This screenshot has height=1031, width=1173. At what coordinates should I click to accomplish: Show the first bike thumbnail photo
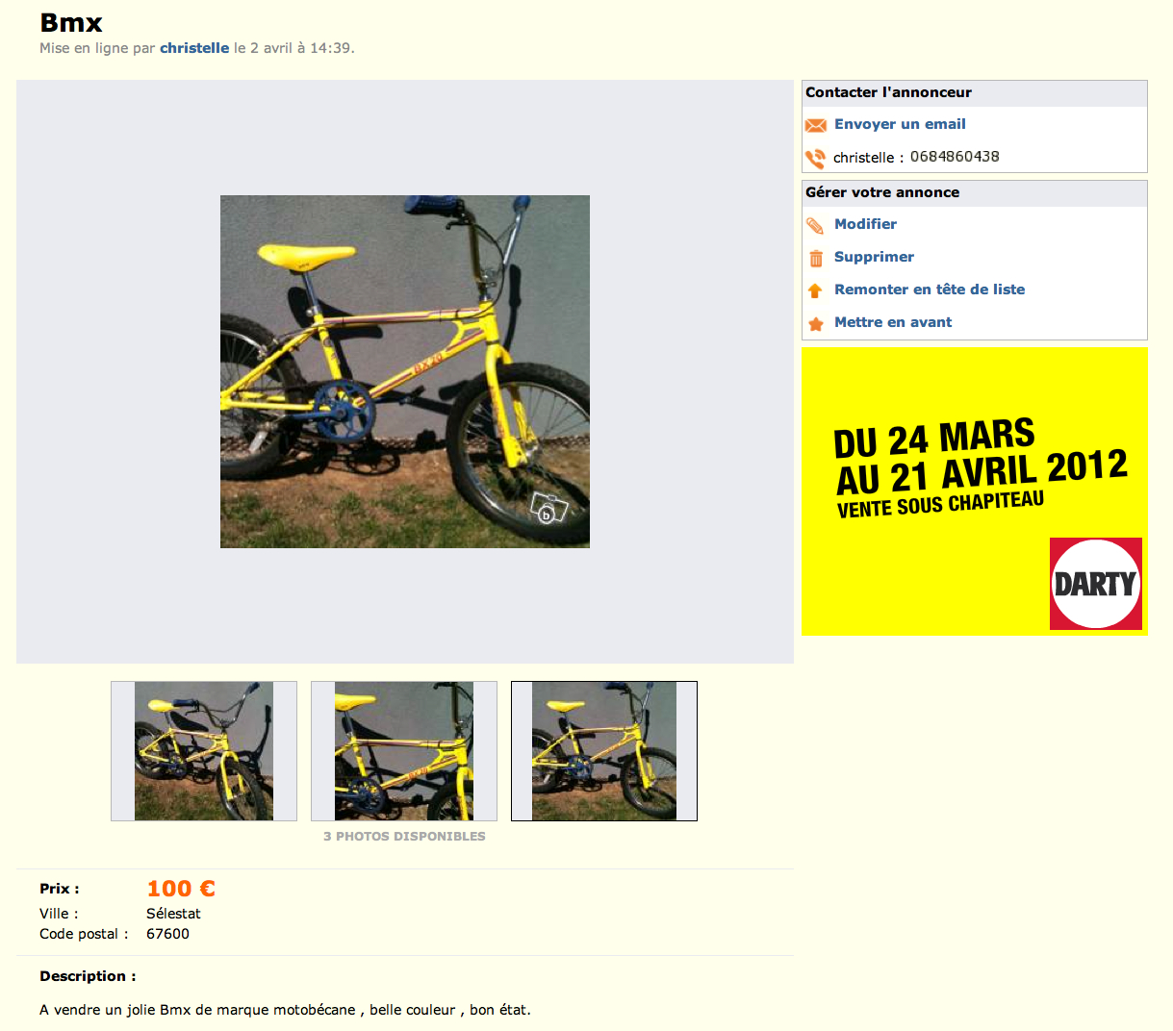(204, 751)
